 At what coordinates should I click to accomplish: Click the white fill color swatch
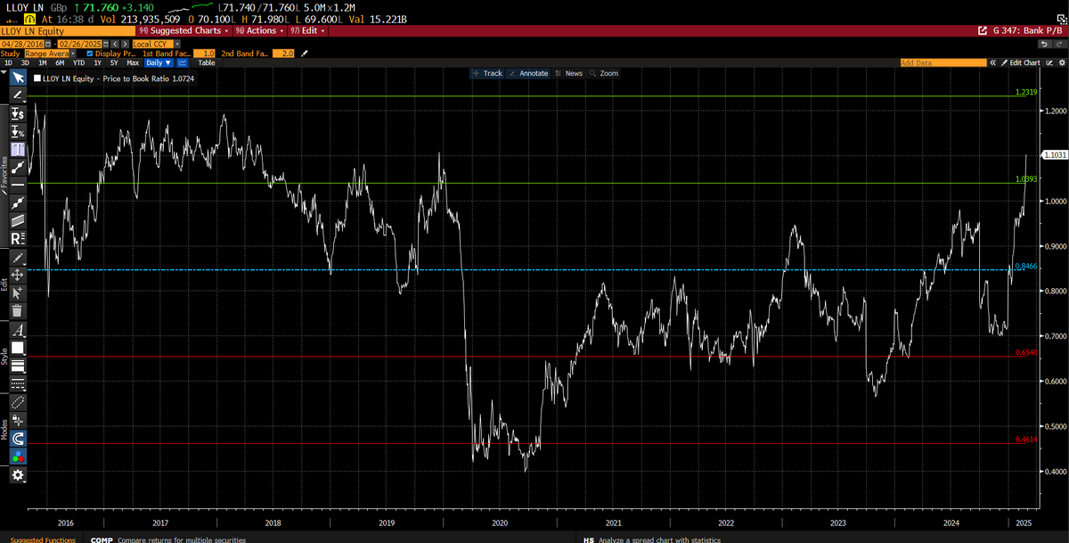18,348
